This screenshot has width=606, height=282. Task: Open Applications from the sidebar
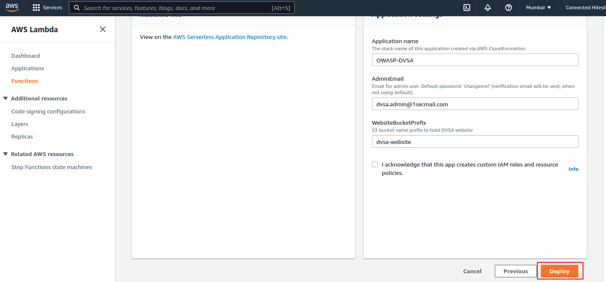click(28, 68)
